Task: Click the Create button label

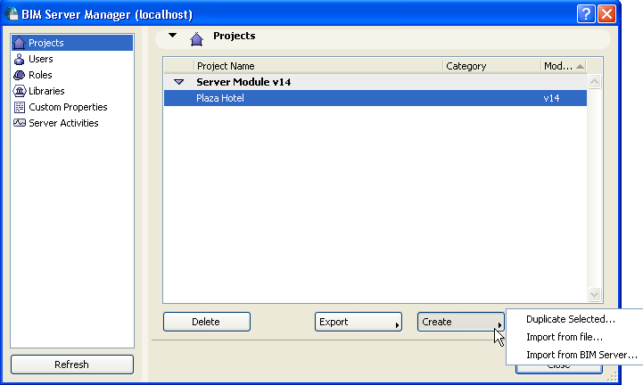Action: (x=437, y=322)
